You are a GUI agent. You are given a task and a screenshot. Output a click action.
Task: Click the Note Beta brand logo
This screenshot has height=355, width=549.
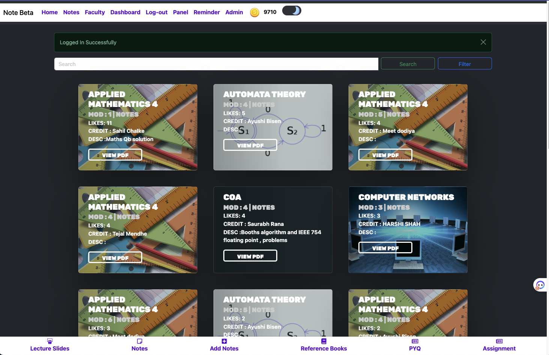click(18, 12)
